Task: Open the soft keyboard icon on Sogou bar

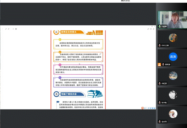Action: (x=151, y=108)
